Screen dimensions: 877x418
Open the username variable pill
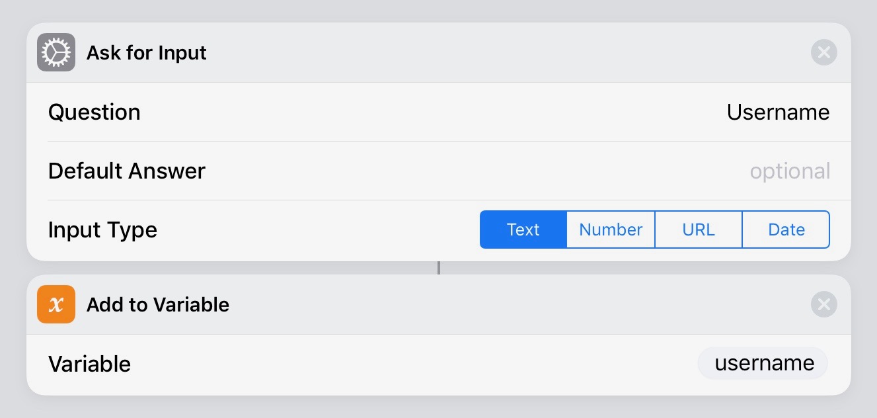763,363
